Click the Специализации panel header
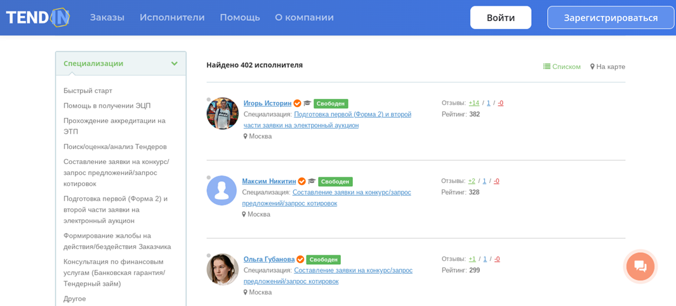This screenshot has width=676, height=306. click(121, 63)
